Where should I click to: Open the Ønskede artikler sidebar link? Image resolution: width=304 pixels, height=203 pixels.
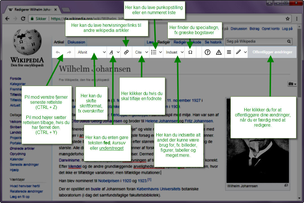tap(22, 149)
